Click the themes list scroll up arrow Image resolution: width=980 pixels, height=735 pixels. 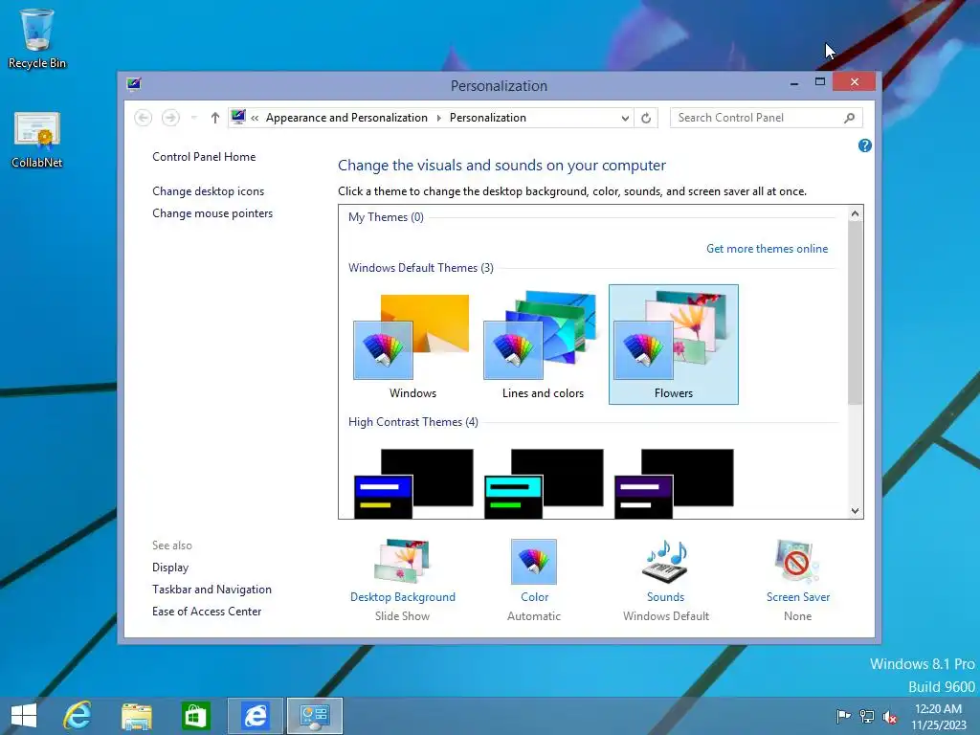pos(855,213)
